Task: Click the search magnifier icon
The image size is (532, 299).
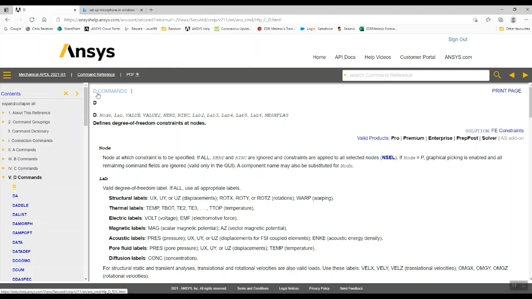Action: (x=497, y=75)
